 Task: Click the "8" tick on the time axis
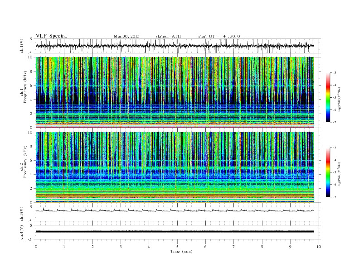(x=262, y=247)
